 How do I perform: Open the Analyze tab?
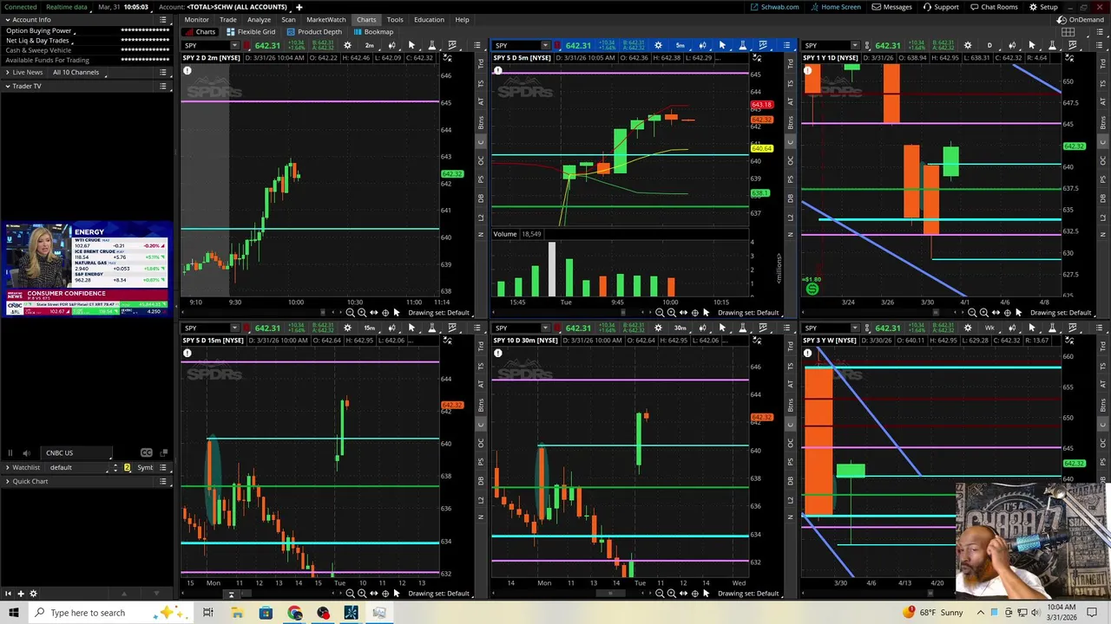point(259,19)
